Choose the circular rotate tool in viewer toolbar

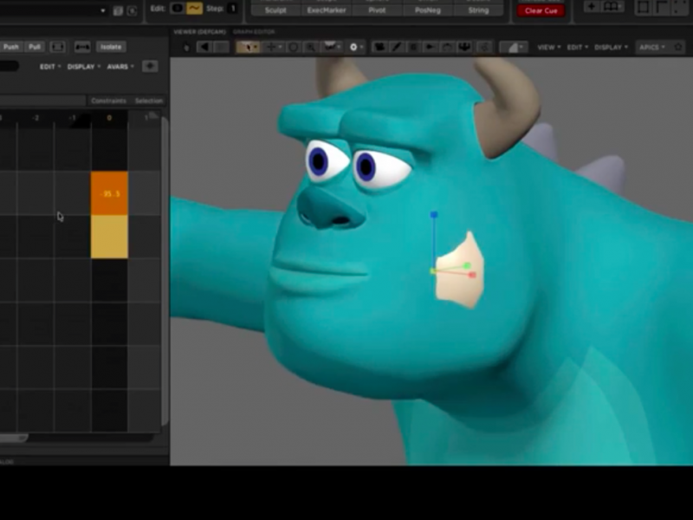[x=293, y=48]
